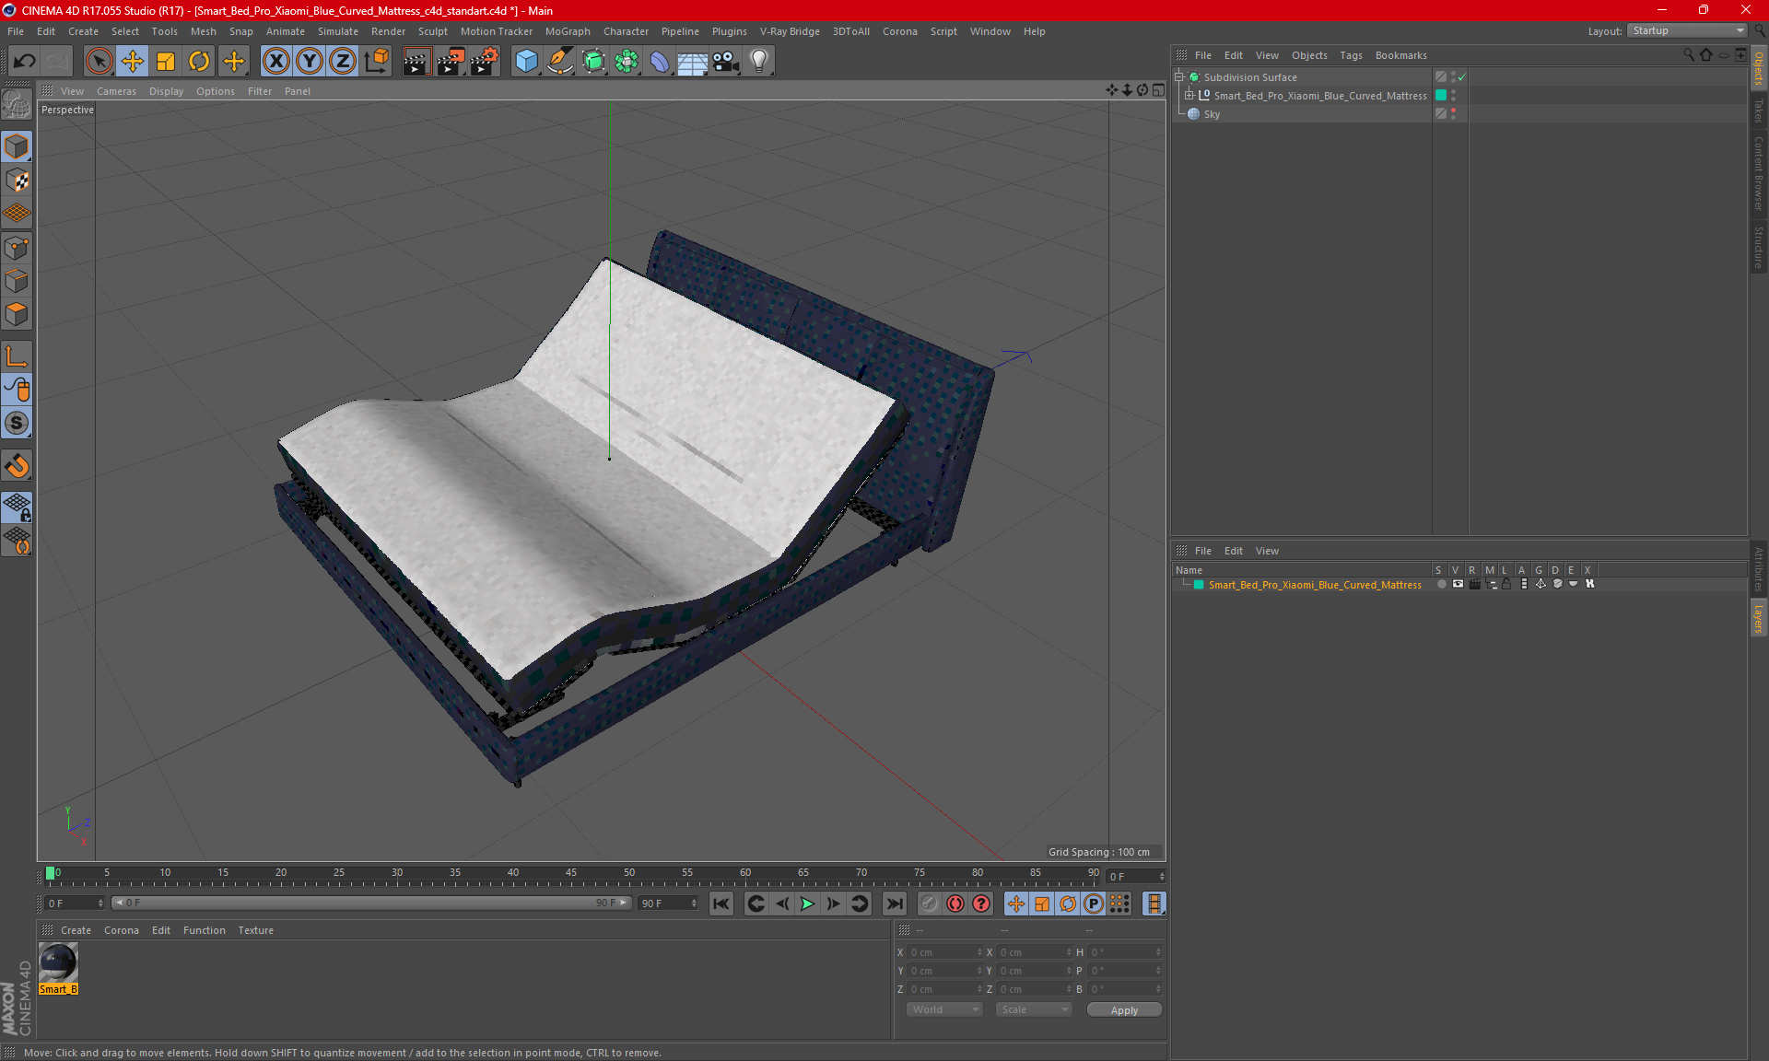1769x1061 pixels.
Task: Click the coordinate system icon
Action: (376, 62)
